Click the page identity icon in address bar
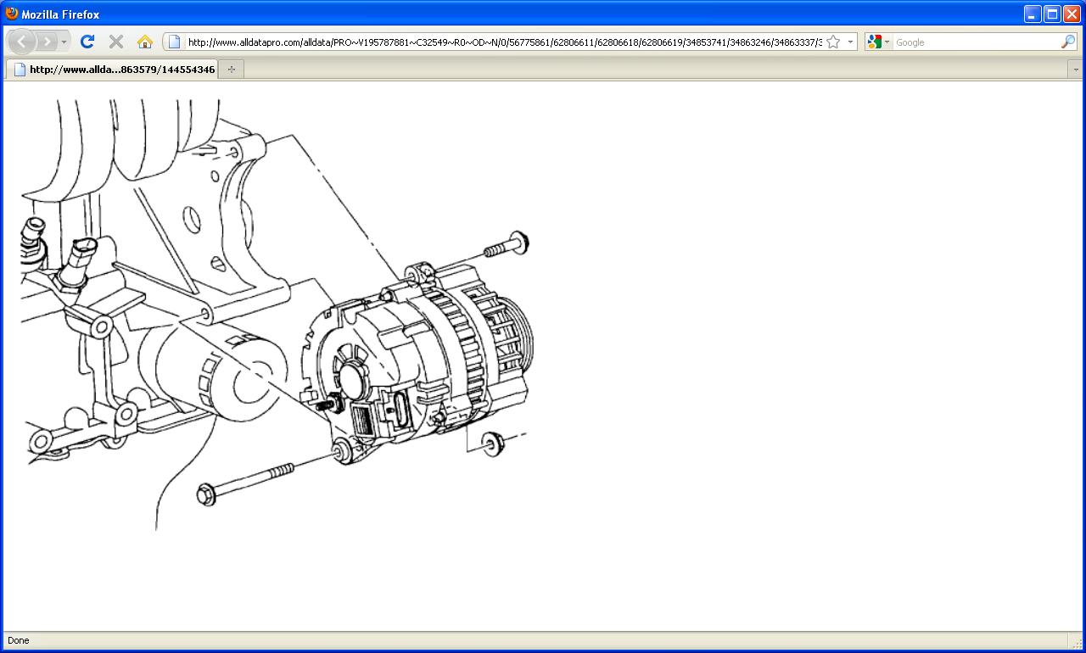 pyautogui.click(x=174, y=42)
